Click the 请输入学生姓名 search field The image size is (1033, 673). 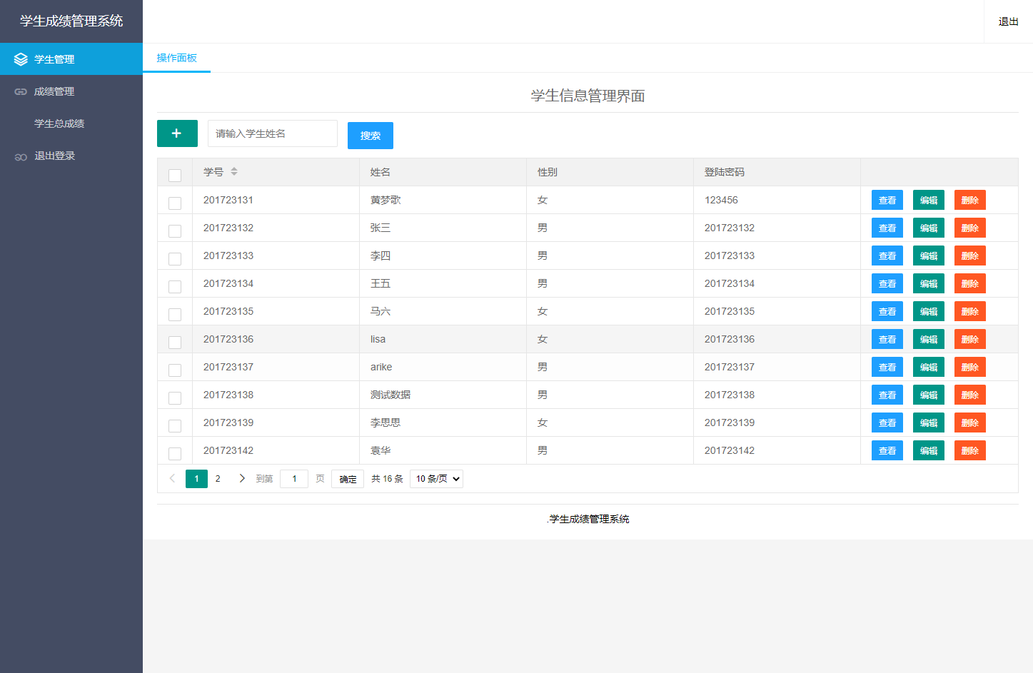[272, 133]
